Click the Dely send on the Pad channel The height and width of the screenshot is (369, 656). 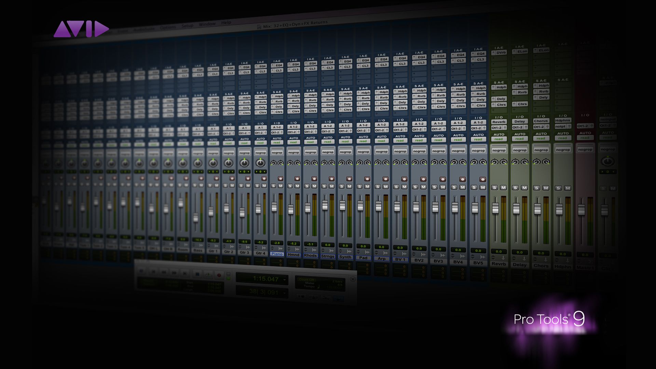click(x=363, y=104)
